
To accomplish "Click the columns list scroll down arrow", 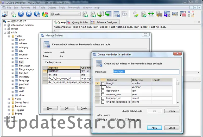I will 178,103.
